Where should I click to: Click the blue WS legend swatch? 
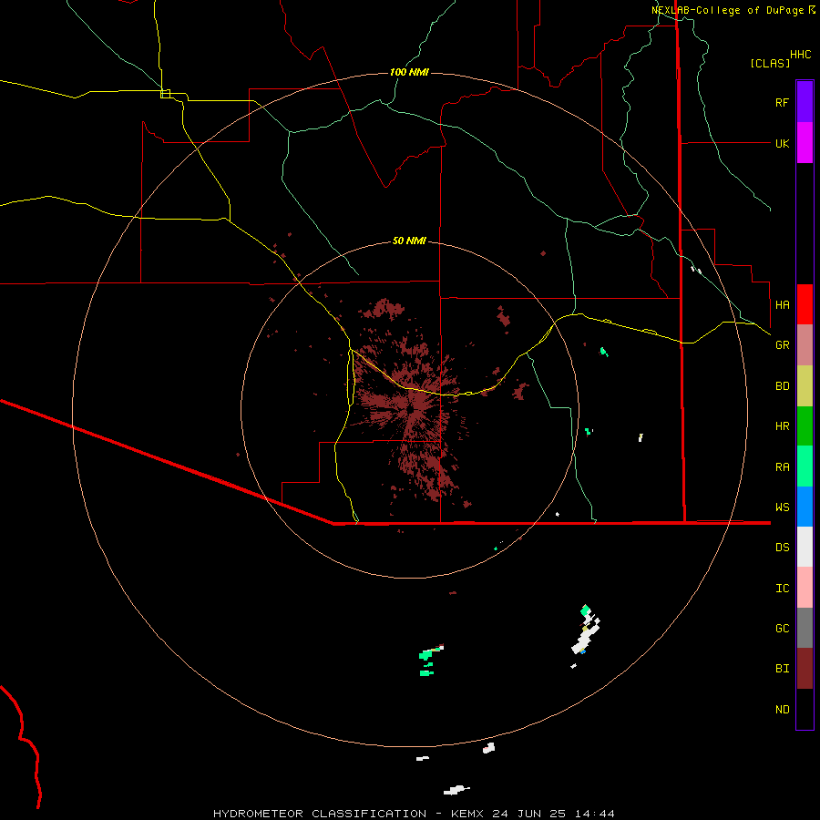pos(805,507)
